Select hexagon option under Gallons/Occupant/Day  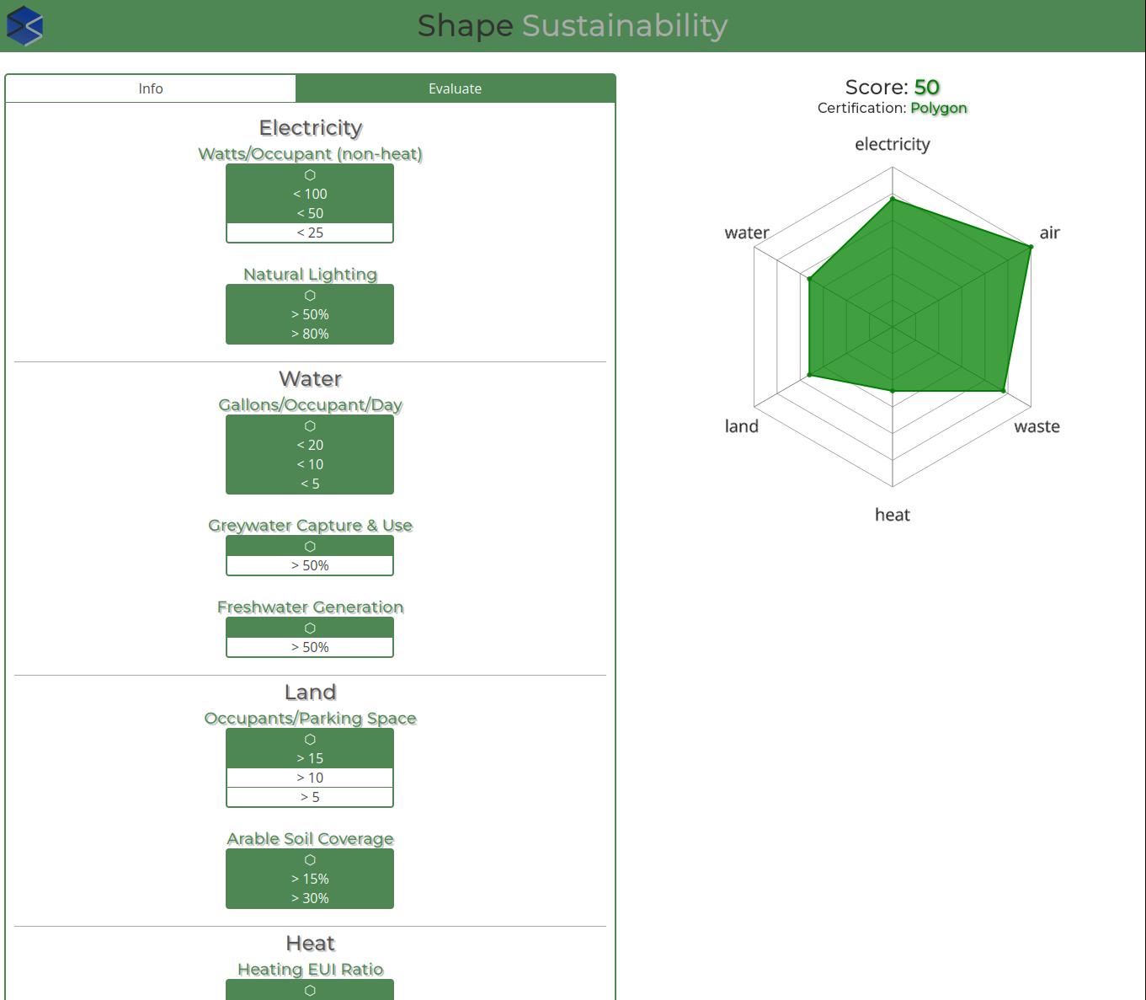click(310, 425)
